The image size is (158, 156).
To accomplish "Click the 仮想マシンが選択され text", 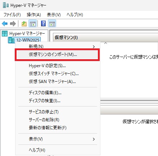I will 140,122.
